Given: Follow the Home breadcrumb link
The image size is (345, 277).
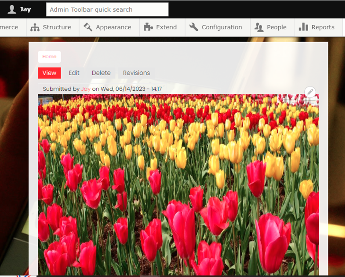Looking at the screenshot, I should coord(49,57).
